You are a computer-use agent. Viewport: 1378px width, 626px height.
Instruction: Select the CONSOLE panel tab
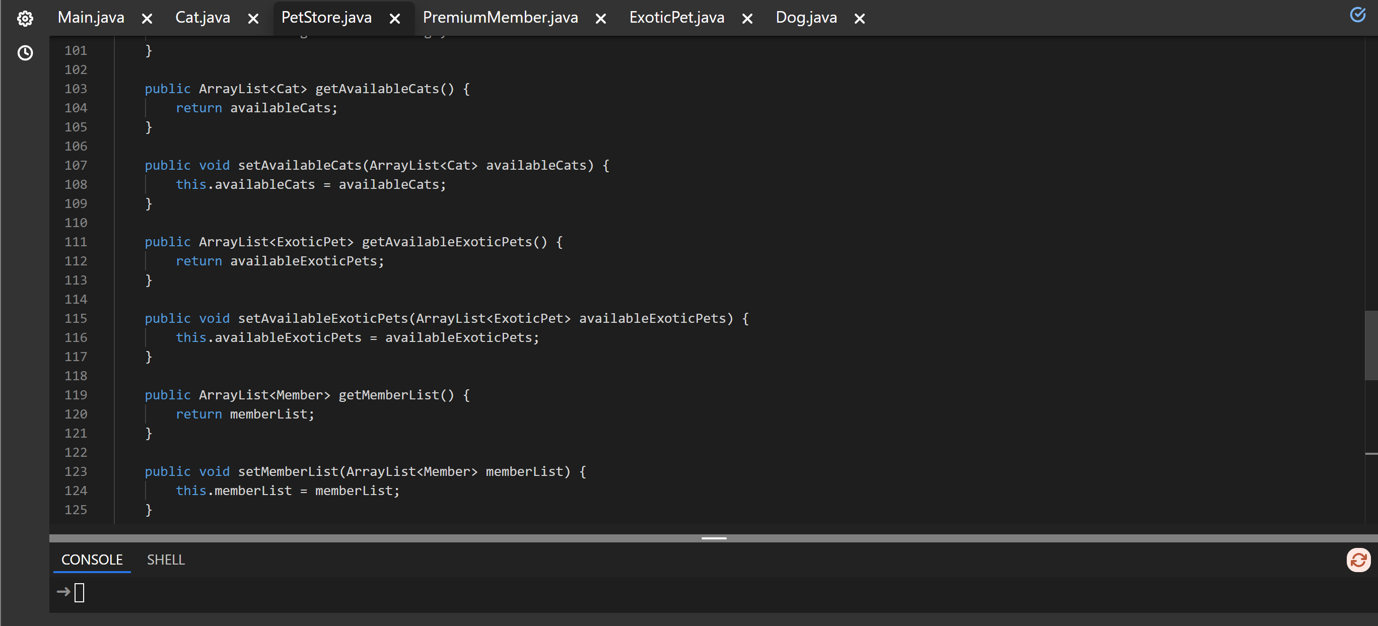pos(92,559)
